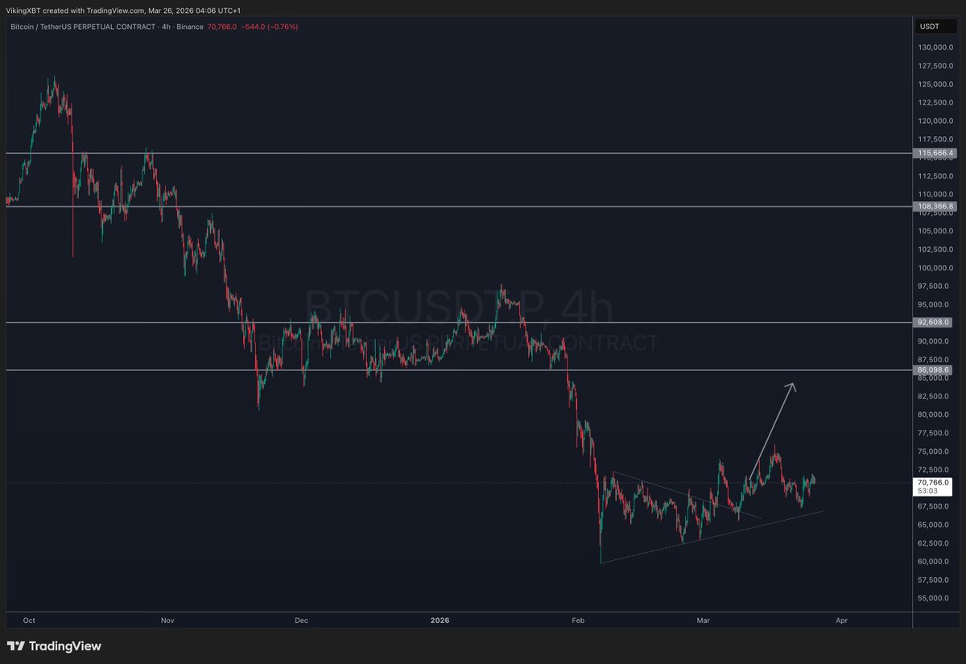Click the 97,500.0 price axis label
This screenshot has height=664, width=966.
pos(934,286)
